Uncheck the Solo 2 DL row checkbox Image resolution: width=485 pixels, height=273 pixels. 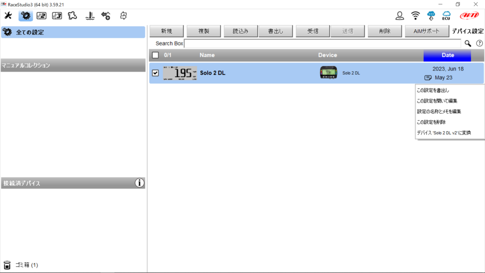point(155,73)
